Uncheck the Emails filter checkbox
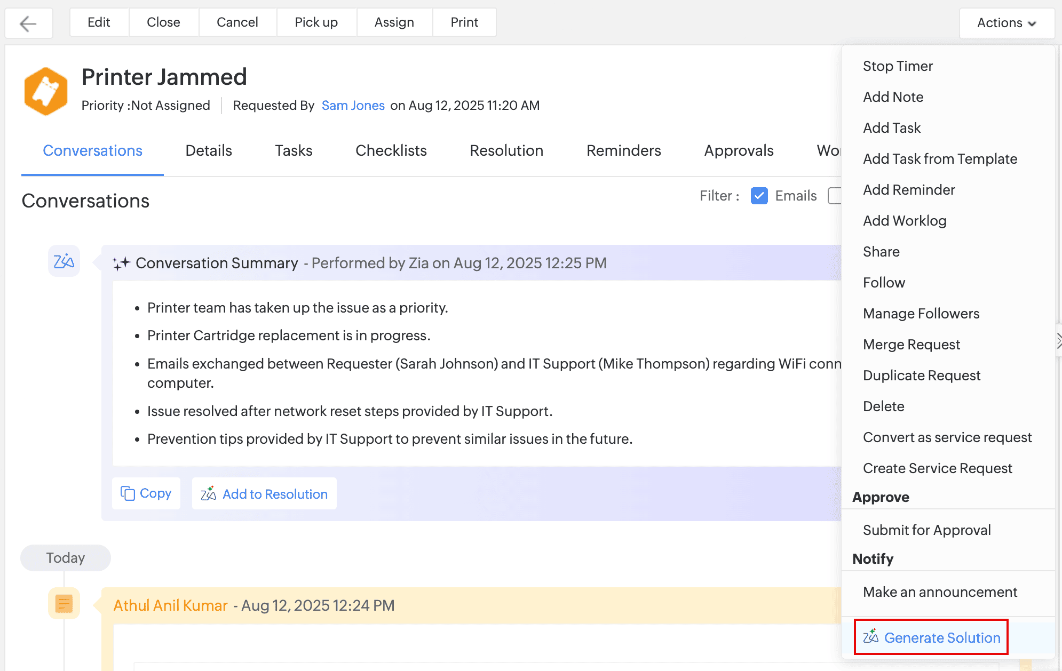This screenshot has height=671, width=1062. coord(759,196)
